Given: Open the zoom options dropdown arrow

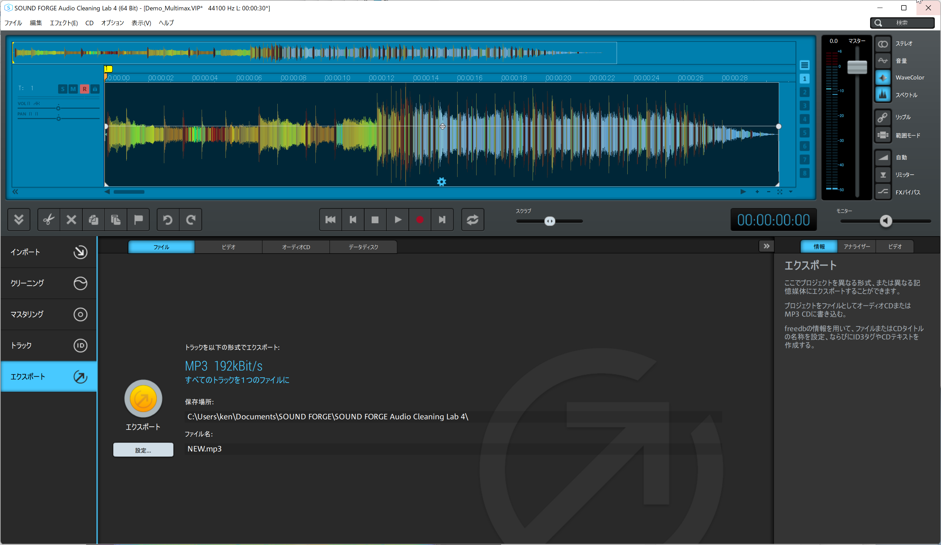Looking at the screenshot, I should [x=791, y=192].
